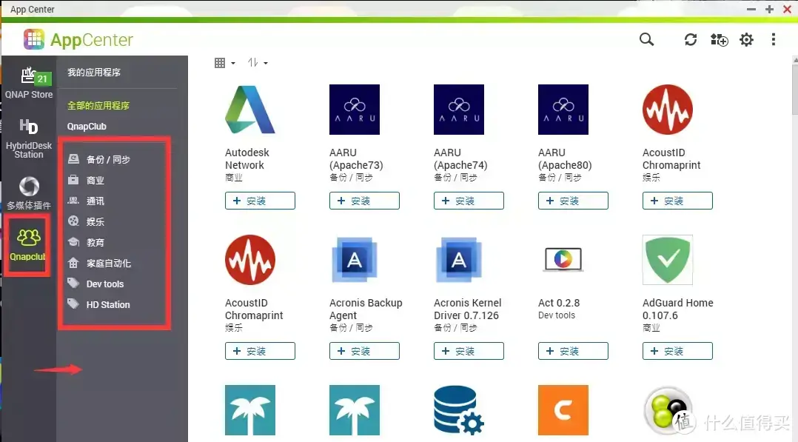The width and height of the screenshot is (798, 442).
Task: Click the Acronis Backup Agent title
Action: coord(366,309)
